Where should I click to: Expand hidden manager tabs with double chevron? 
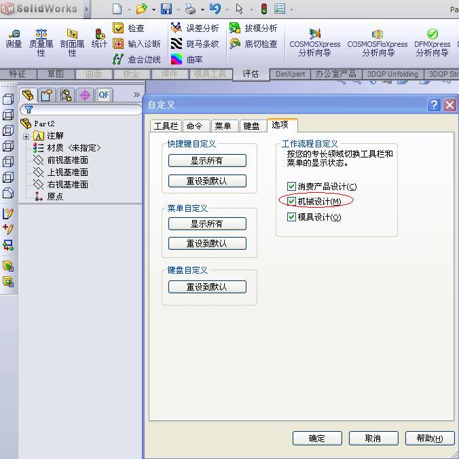(x=136, y=94)
